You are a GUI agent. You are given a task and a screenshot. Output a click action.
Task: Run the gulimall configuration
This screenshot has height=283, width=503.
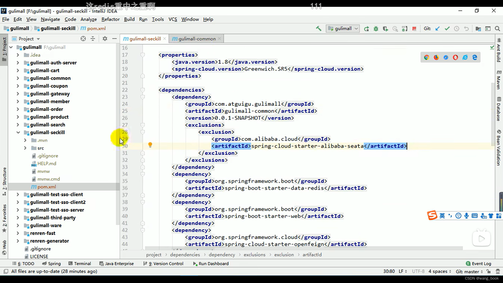pyautogui.click(x=366, y=29)
